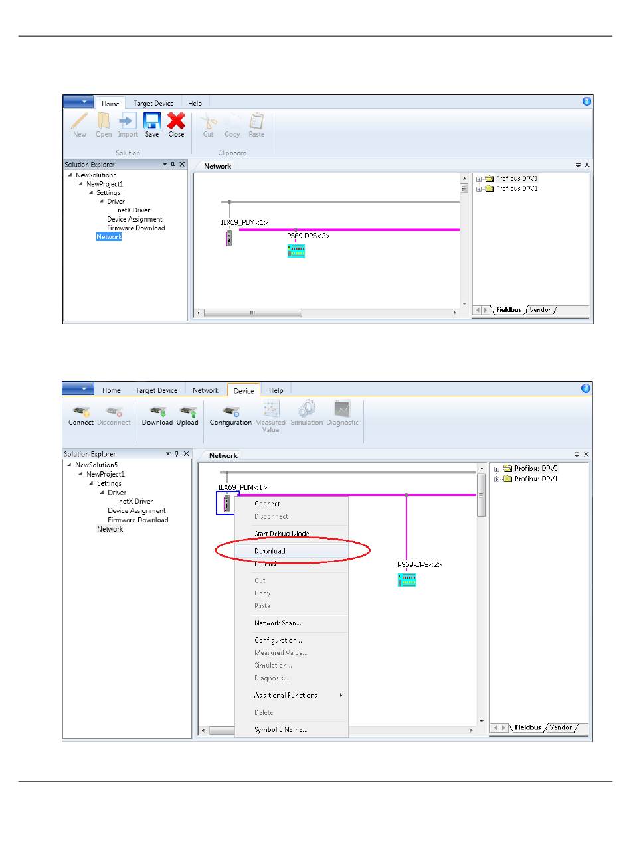Open Vendor tab in top screenshot catalog

(x=540, y=310)
